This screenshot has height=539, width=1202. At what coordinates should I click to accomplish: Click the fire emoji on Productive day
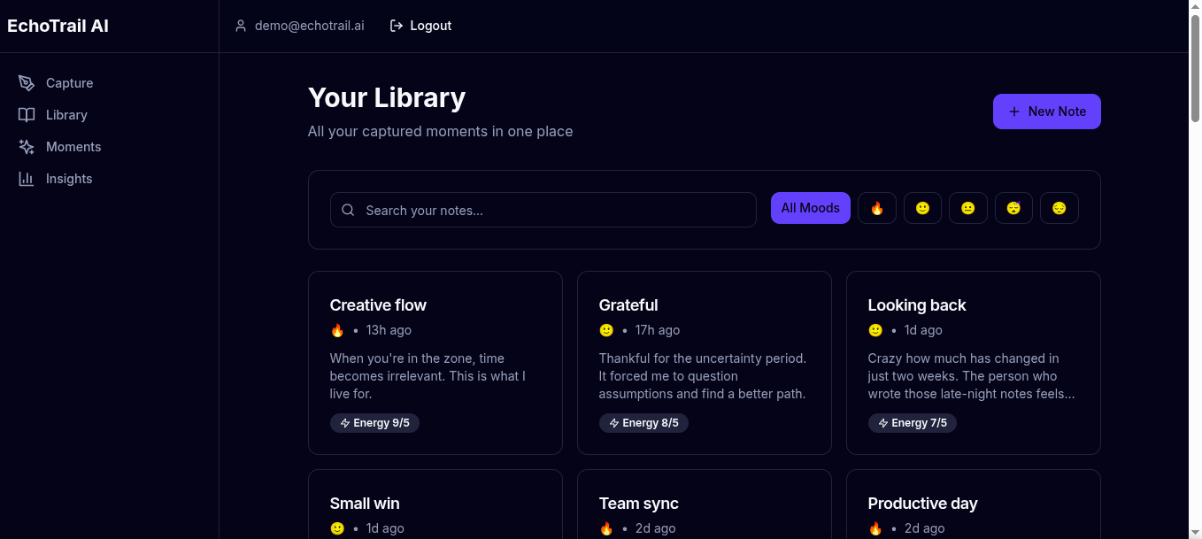(x=875, y=528)
